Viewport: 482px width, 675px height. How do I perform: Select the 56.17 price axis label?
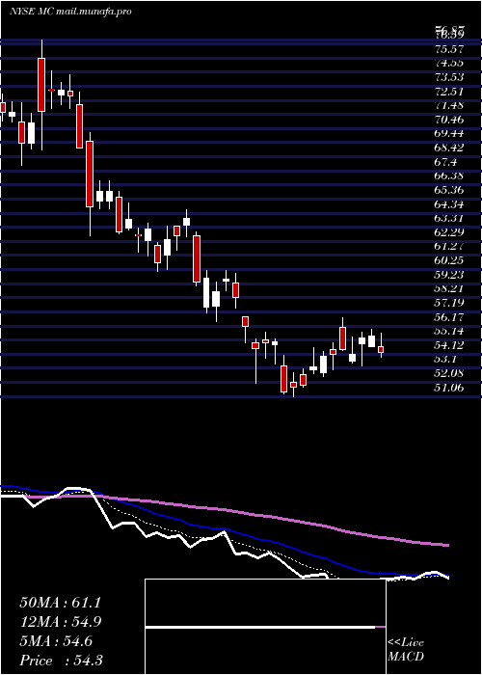click(449, 317)
